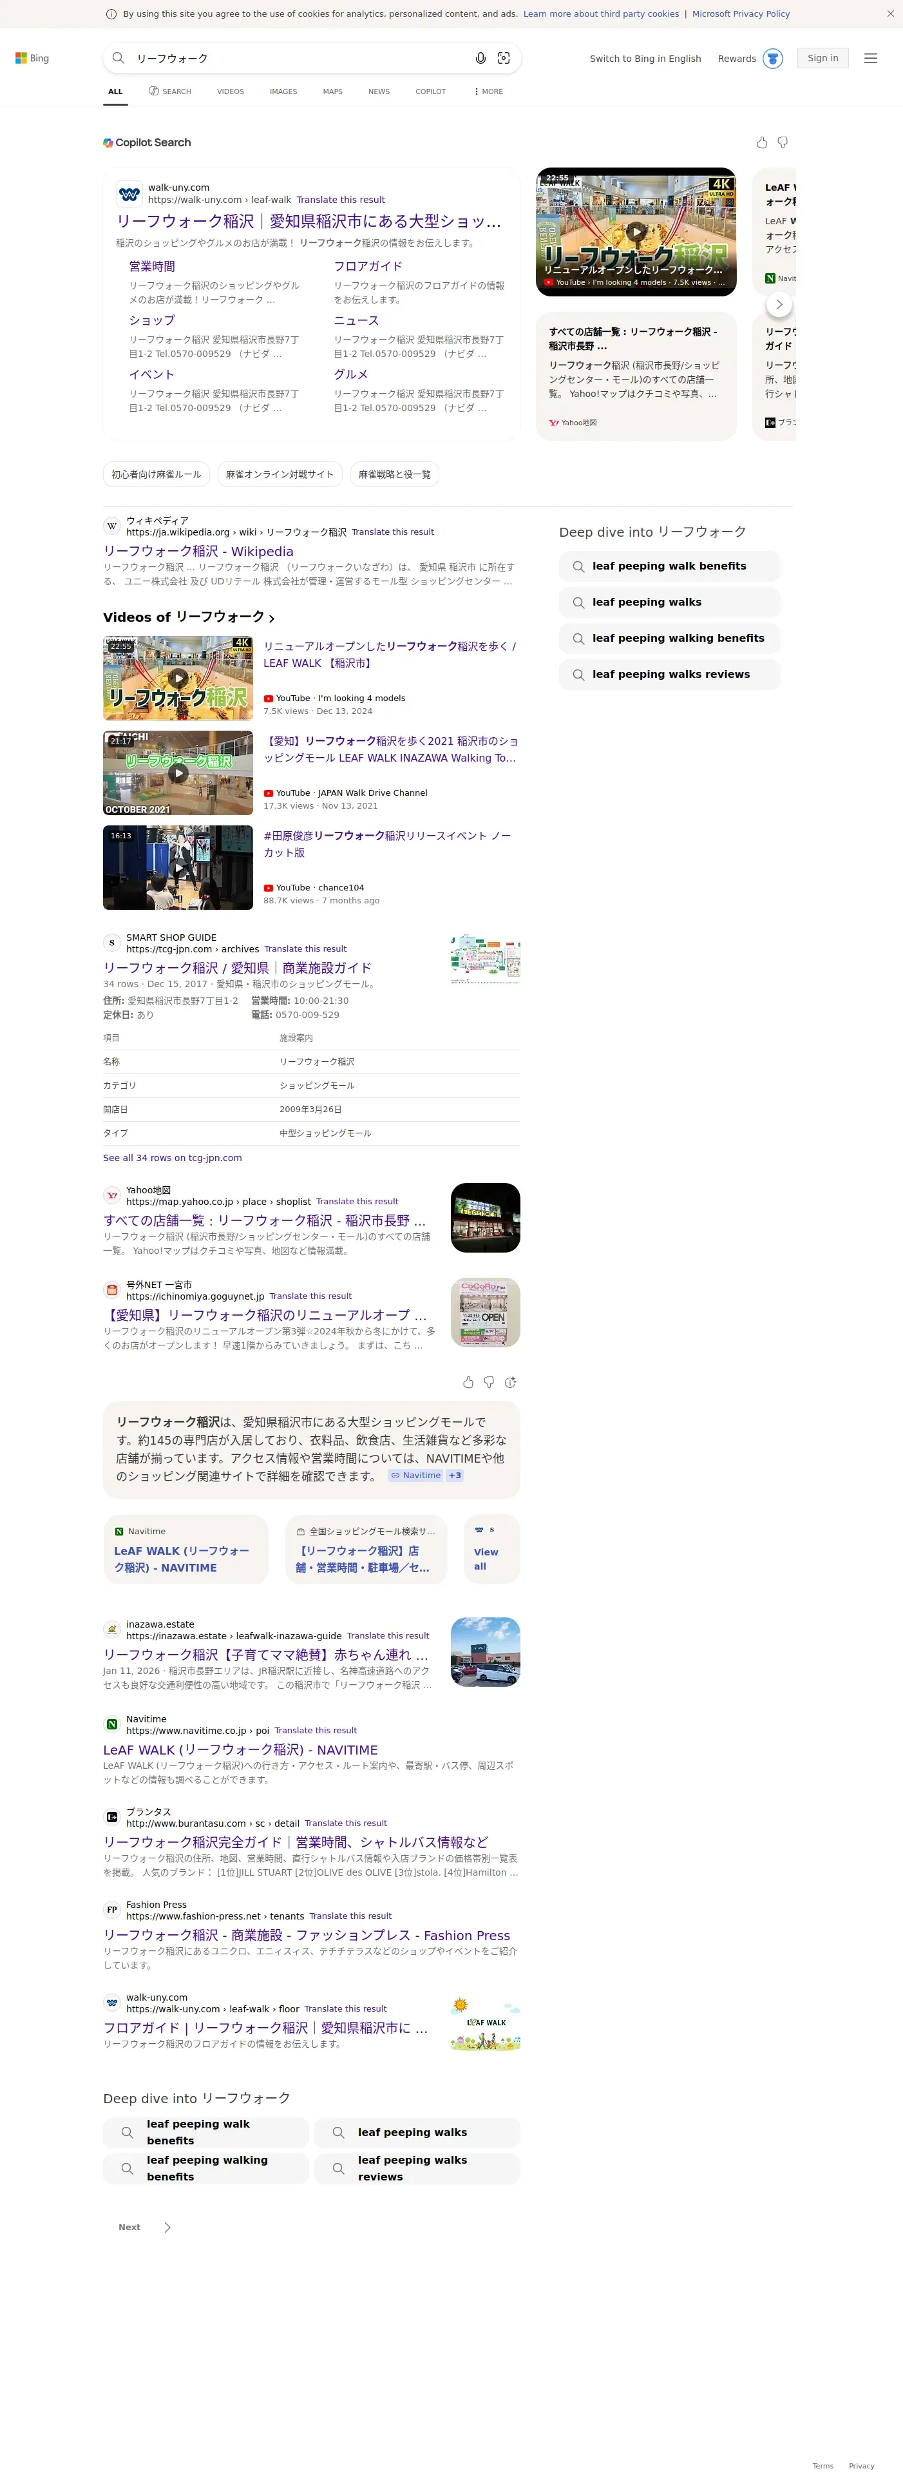The image size is (903, 2482).
Task: Open フロアガイド sitelink
Action: point(368,267)
